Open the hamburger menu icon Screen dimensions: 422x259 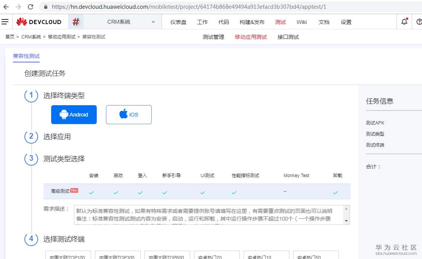(5, 22)
